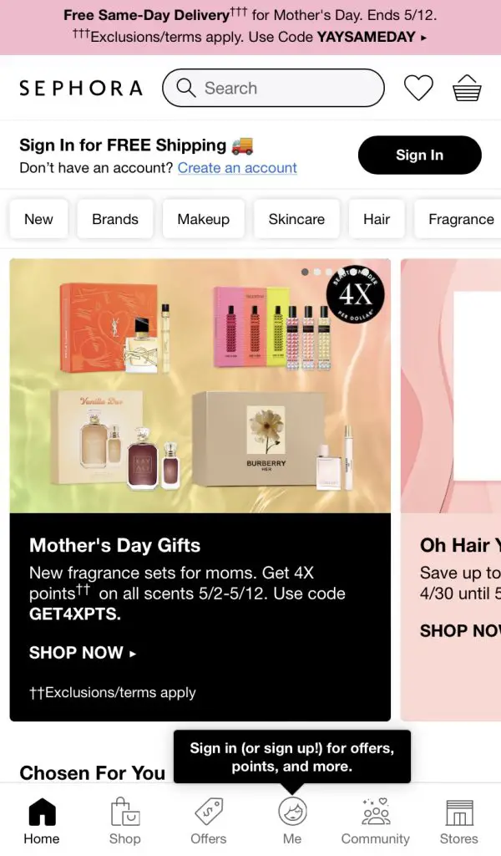Select the Skincare category chip

pos(296,219)
